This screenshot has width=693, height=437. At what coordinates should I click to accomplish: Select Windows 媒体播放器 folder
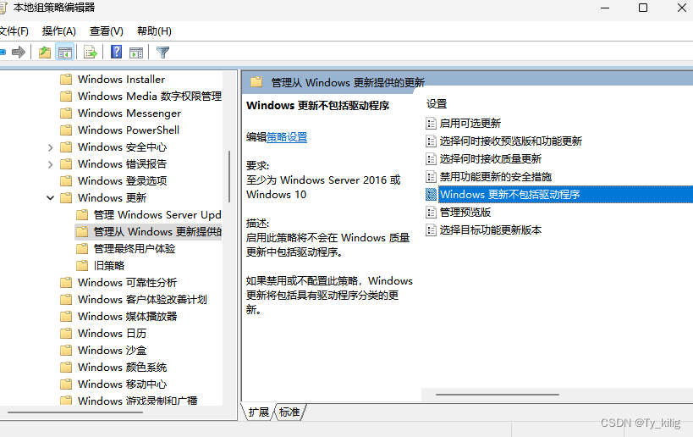click(127, 316)
